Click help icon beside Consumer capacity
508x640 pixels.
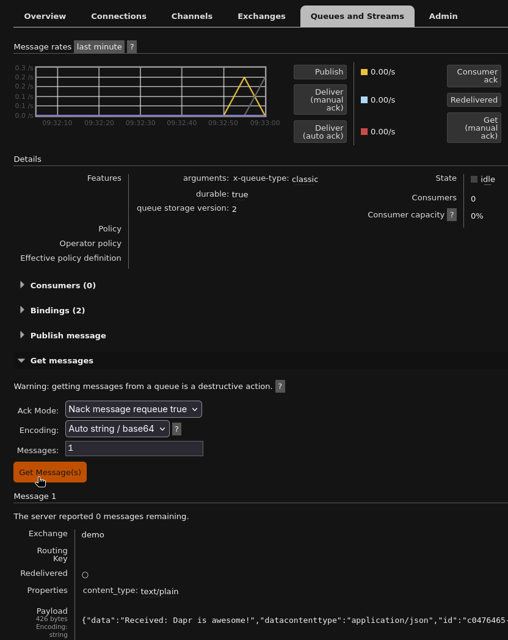pos(452,215)
